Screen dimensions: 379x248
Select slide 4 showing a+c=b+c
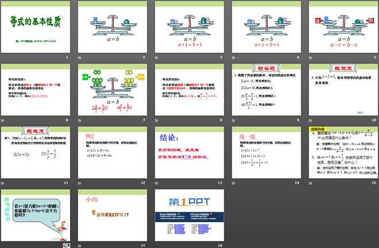pos(266,27)
